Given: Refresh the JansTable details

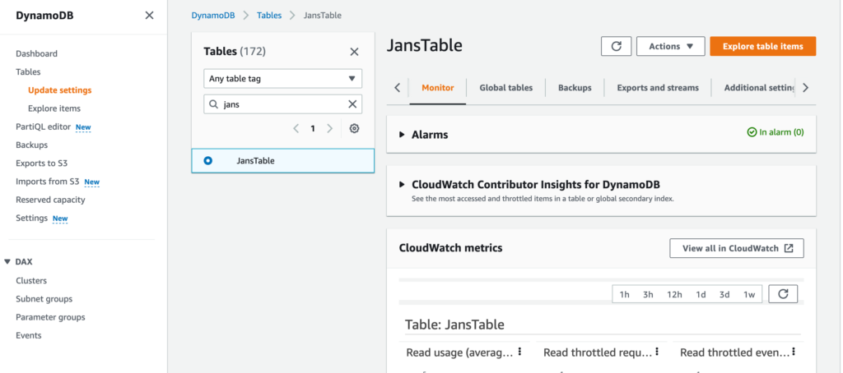Looking at the screenshot, I should pyautogui.click(x=616, y=46).
